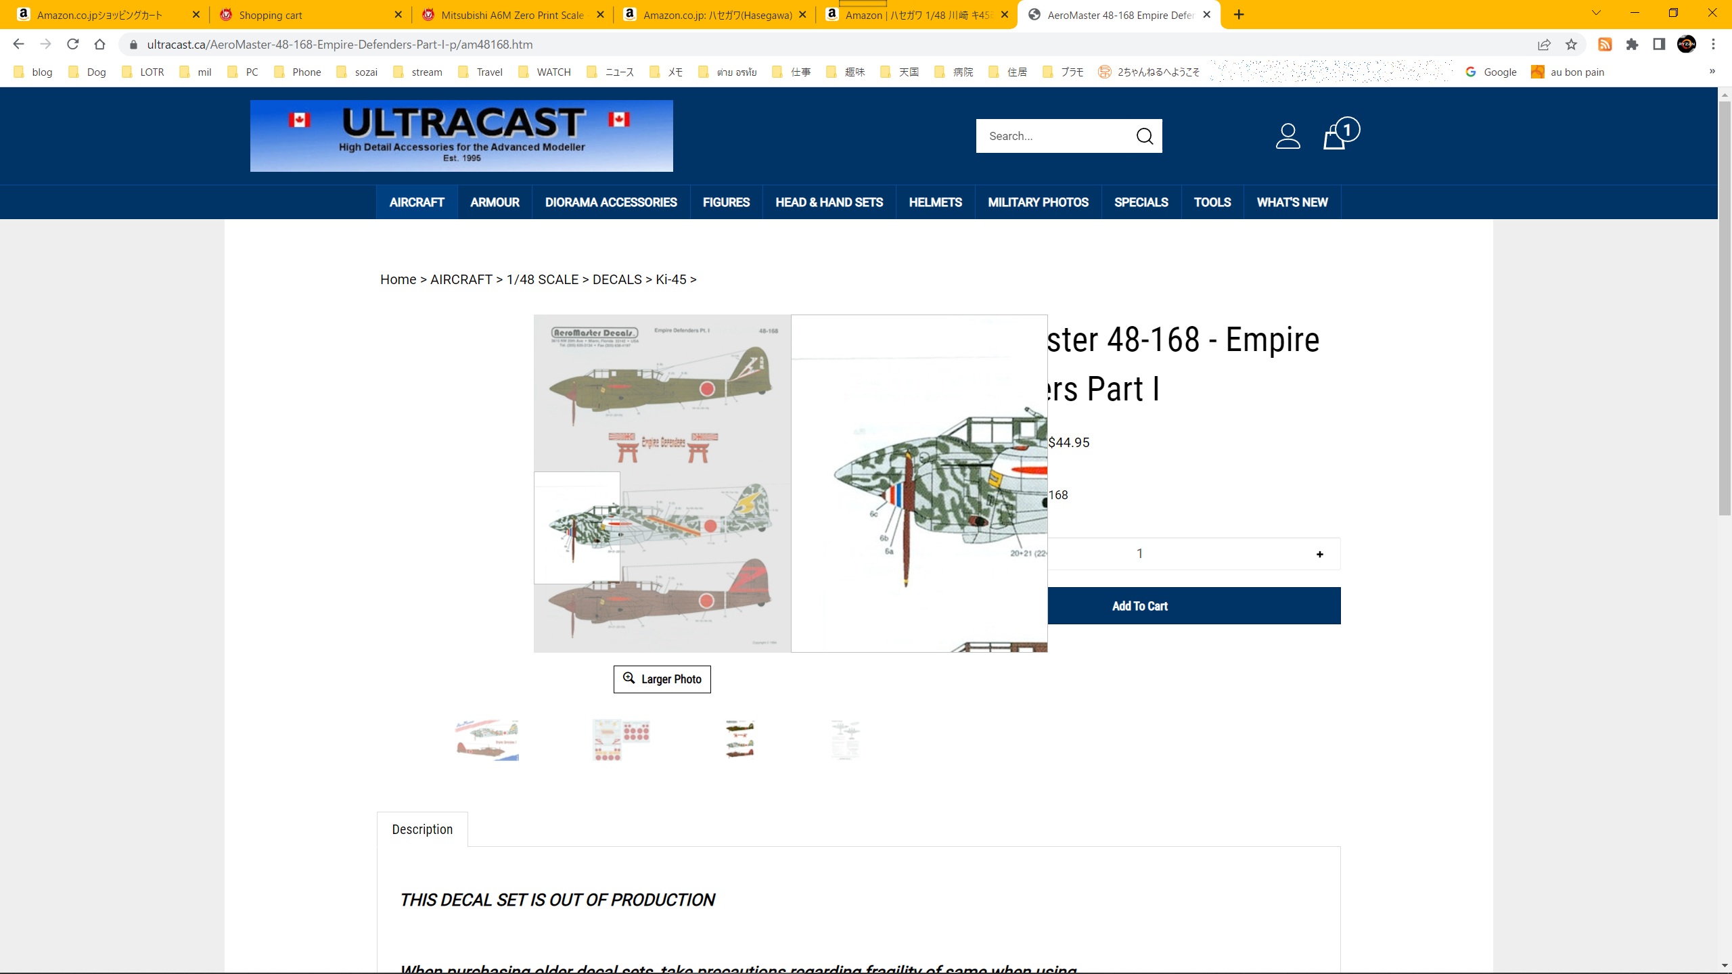Screen dimensions: 1732x974
Task: Open the Chrome three-dot menu
Action: tap(1713, 44)
